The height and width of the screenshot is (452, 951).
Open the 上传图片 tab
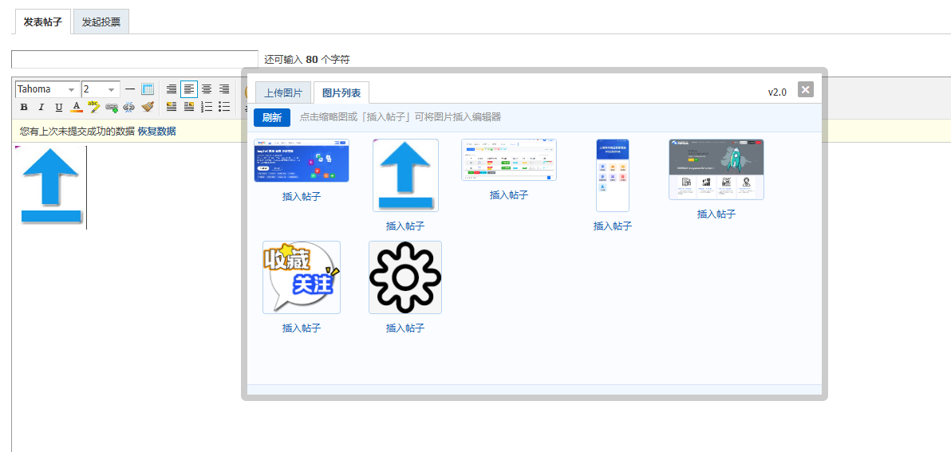(283, 92)
